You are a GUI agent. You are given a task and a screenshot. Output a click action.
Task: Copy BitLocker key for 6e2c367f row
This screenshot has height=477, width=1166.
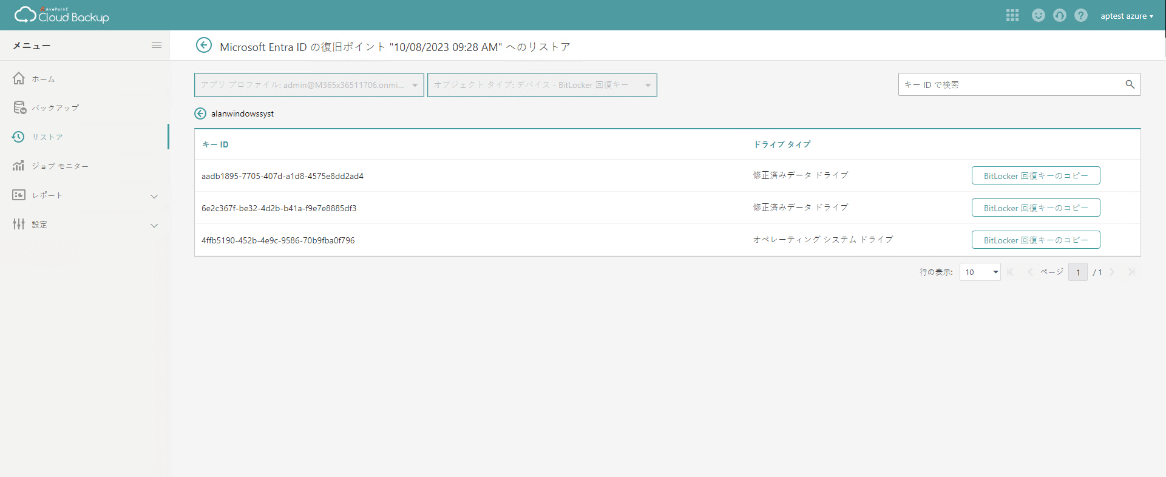click(x=1036, y=208)
